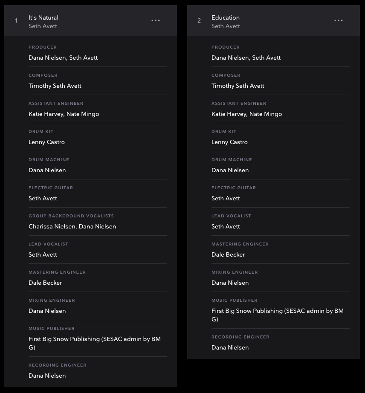
Task: Click MASTERING ENGINEER heading in Education
Action: coord(240,244)
